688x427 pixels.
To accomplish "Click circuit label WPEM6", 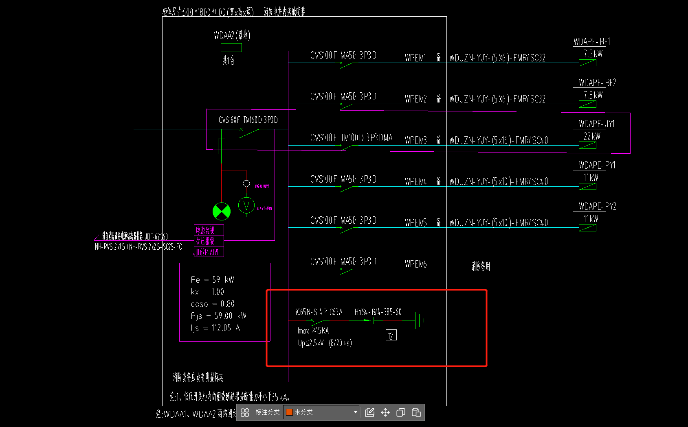I will 415,264.
